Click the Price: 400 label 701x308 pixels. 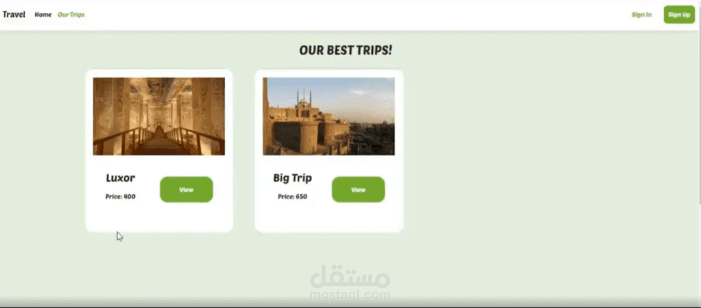[121, 196]
